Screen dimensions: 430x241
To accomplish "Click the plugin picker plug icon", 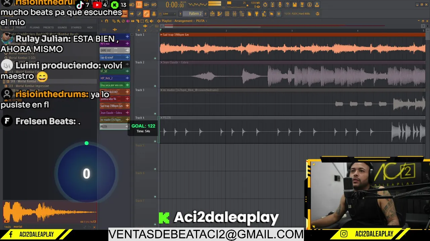I will [x=257, y=14].
